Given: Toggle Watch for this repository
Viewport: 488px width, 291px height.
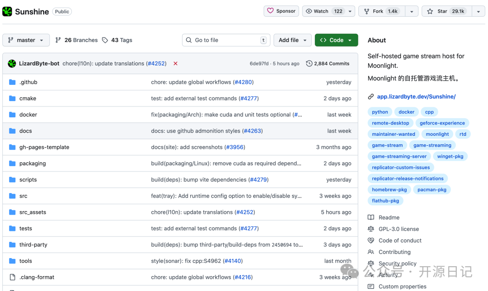Looking at the screenshot, I should tap(324, 11).
